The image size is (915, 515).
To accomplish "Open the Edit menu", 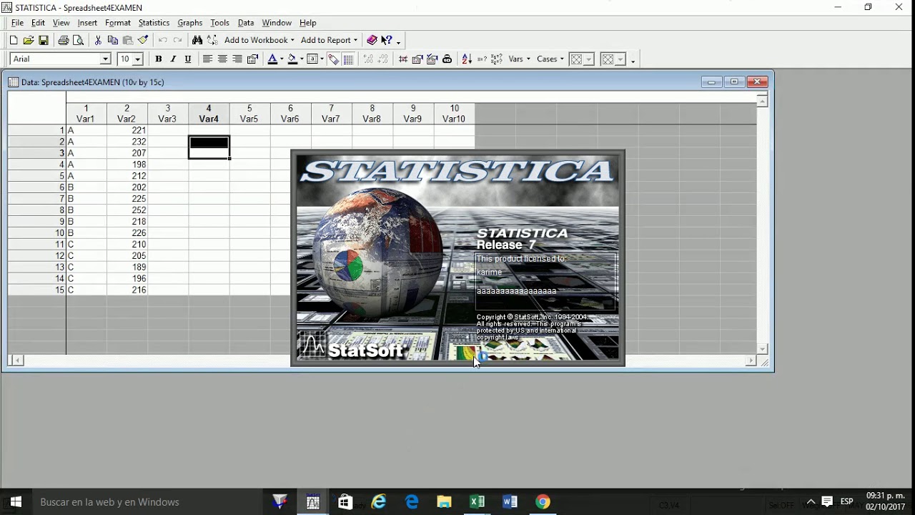I will 38,23.
